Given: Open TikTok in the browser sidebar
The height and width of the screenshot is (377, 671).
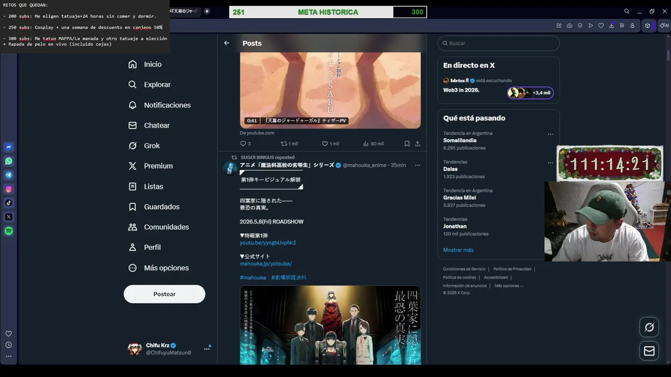Looking at the screenshot, I should click(x=9, y=203).
